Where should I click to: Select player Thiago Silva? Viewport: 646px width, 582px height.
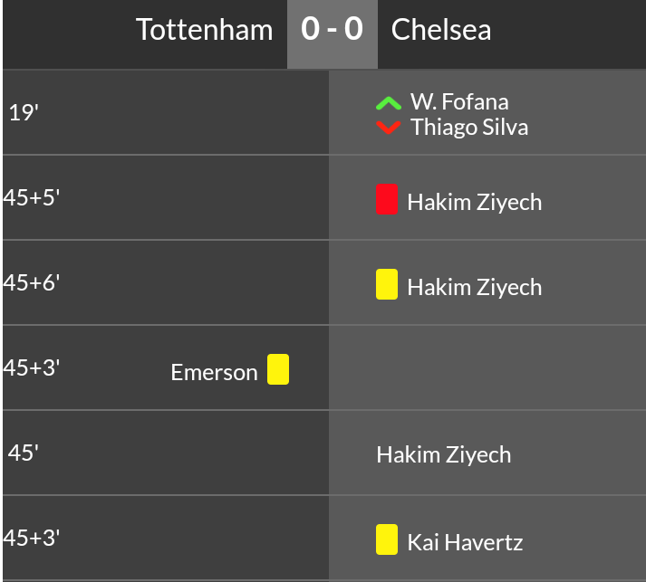(469, 127)
